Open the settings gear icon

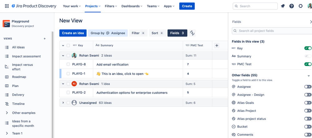[301, 6]
